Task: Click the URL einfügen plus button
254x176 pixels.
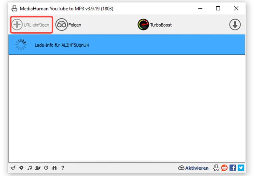Action: coord(31,25)
